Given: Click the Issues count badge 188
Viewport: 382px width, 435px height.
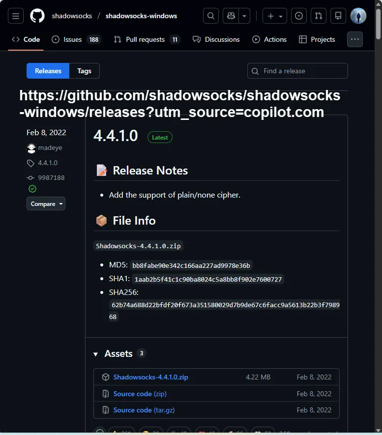Looking at the screenshot, I should [x=94, y=40].
